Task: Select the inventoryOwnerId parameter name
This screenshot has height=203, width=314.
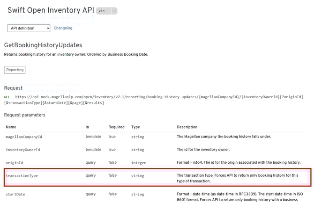Action: [22, 150]
